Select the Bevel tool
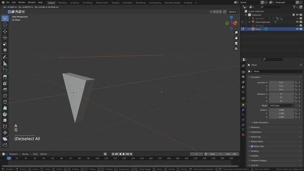Viewport: 304px width, 171px height. 5,90
